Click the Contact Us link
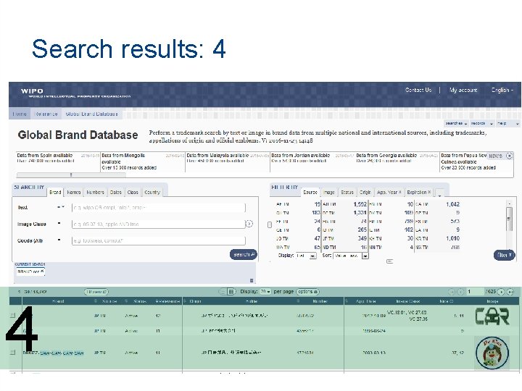The height and width of the screenshot is (391, 522). click(418, 90)
